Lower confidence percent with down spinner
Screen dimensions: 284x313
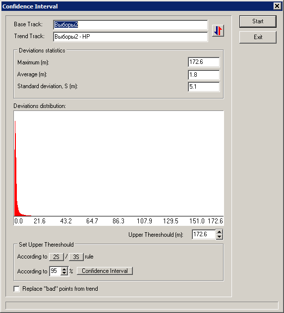64,273
